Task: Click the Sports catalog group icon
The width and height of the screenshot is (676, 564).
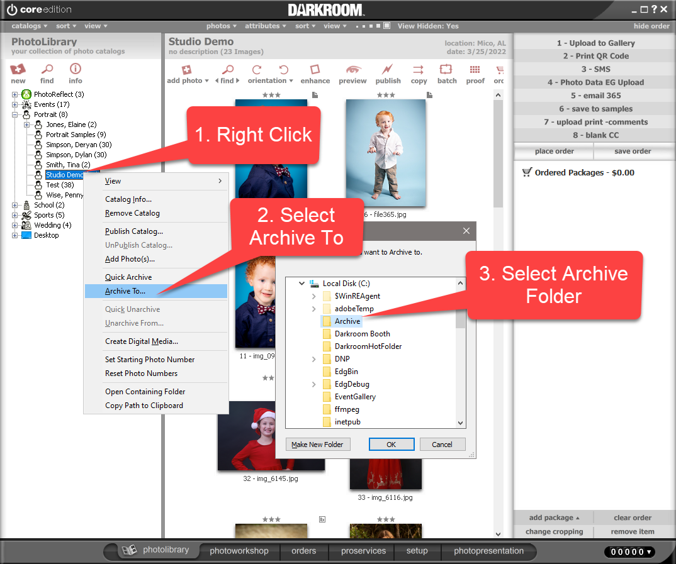Action: (x=26, y=215)
